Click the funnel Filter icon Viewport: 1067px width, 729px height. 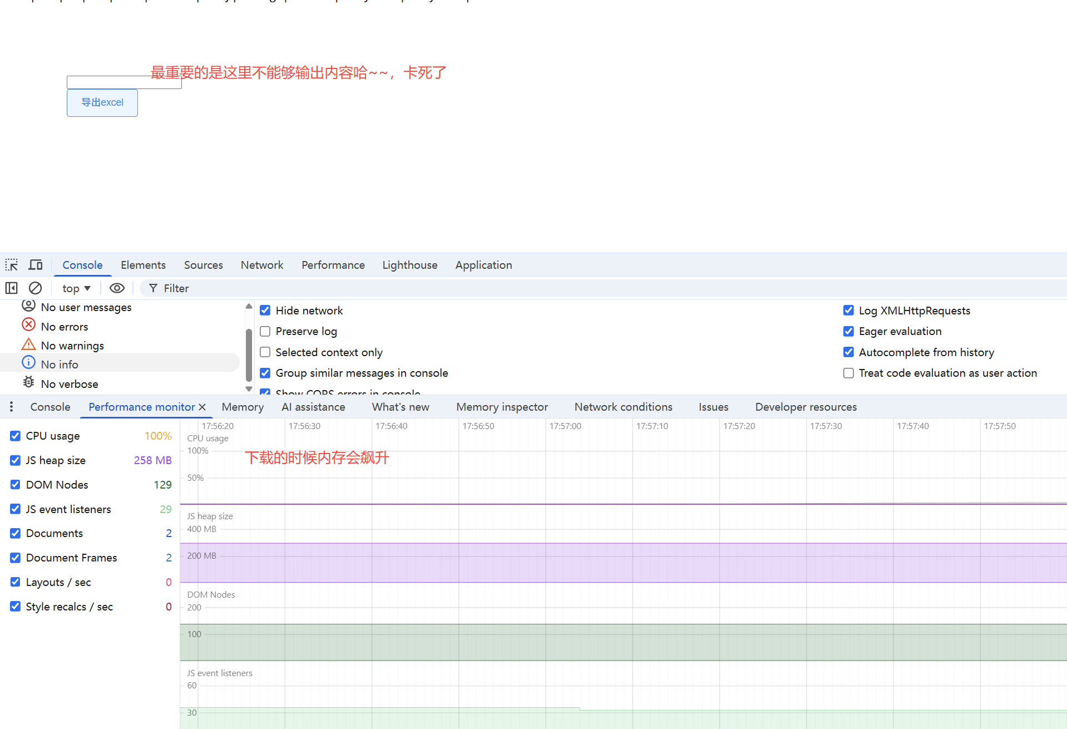pyautogui.click(x=153, y=288)
